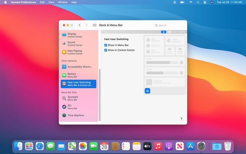Click the help question mark button
The width and height of the screenshot is (246, 154).
181,119
